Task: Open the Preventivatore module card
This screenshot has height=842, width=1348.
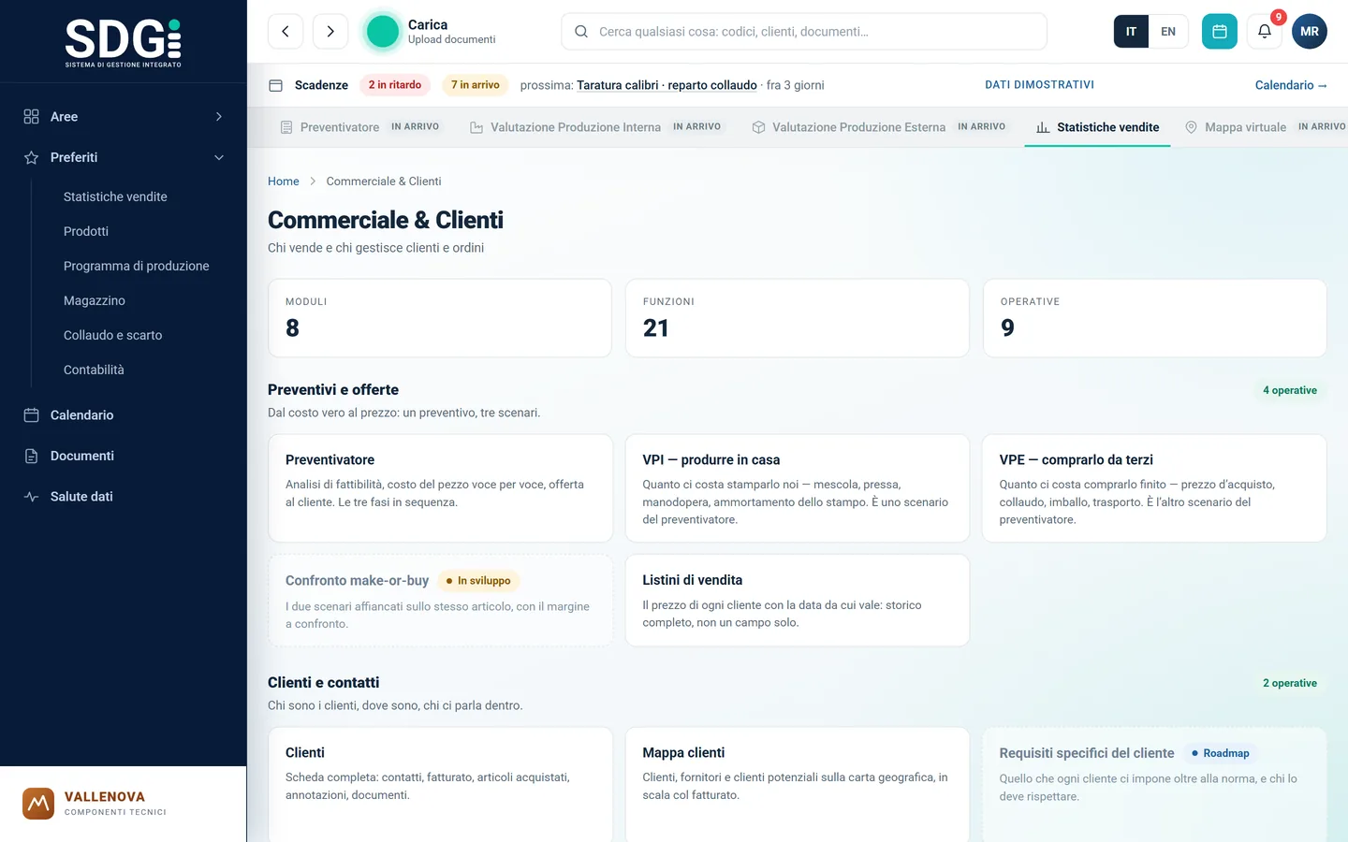Action: (440, 488)
